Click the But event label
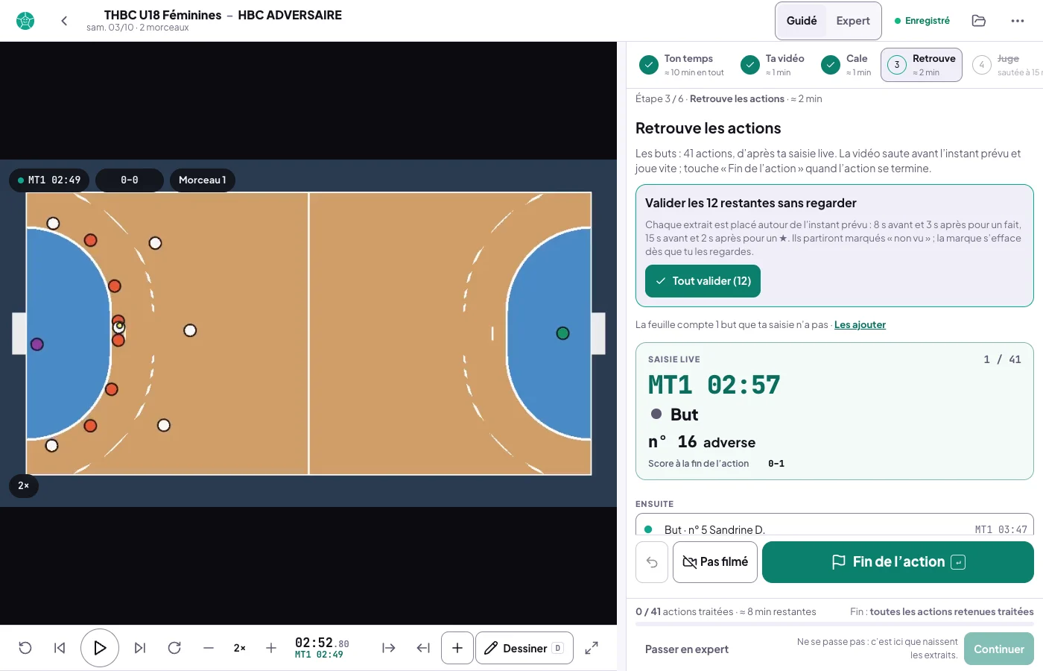The width and height of the screenshot is (1043, 671). 684,415
